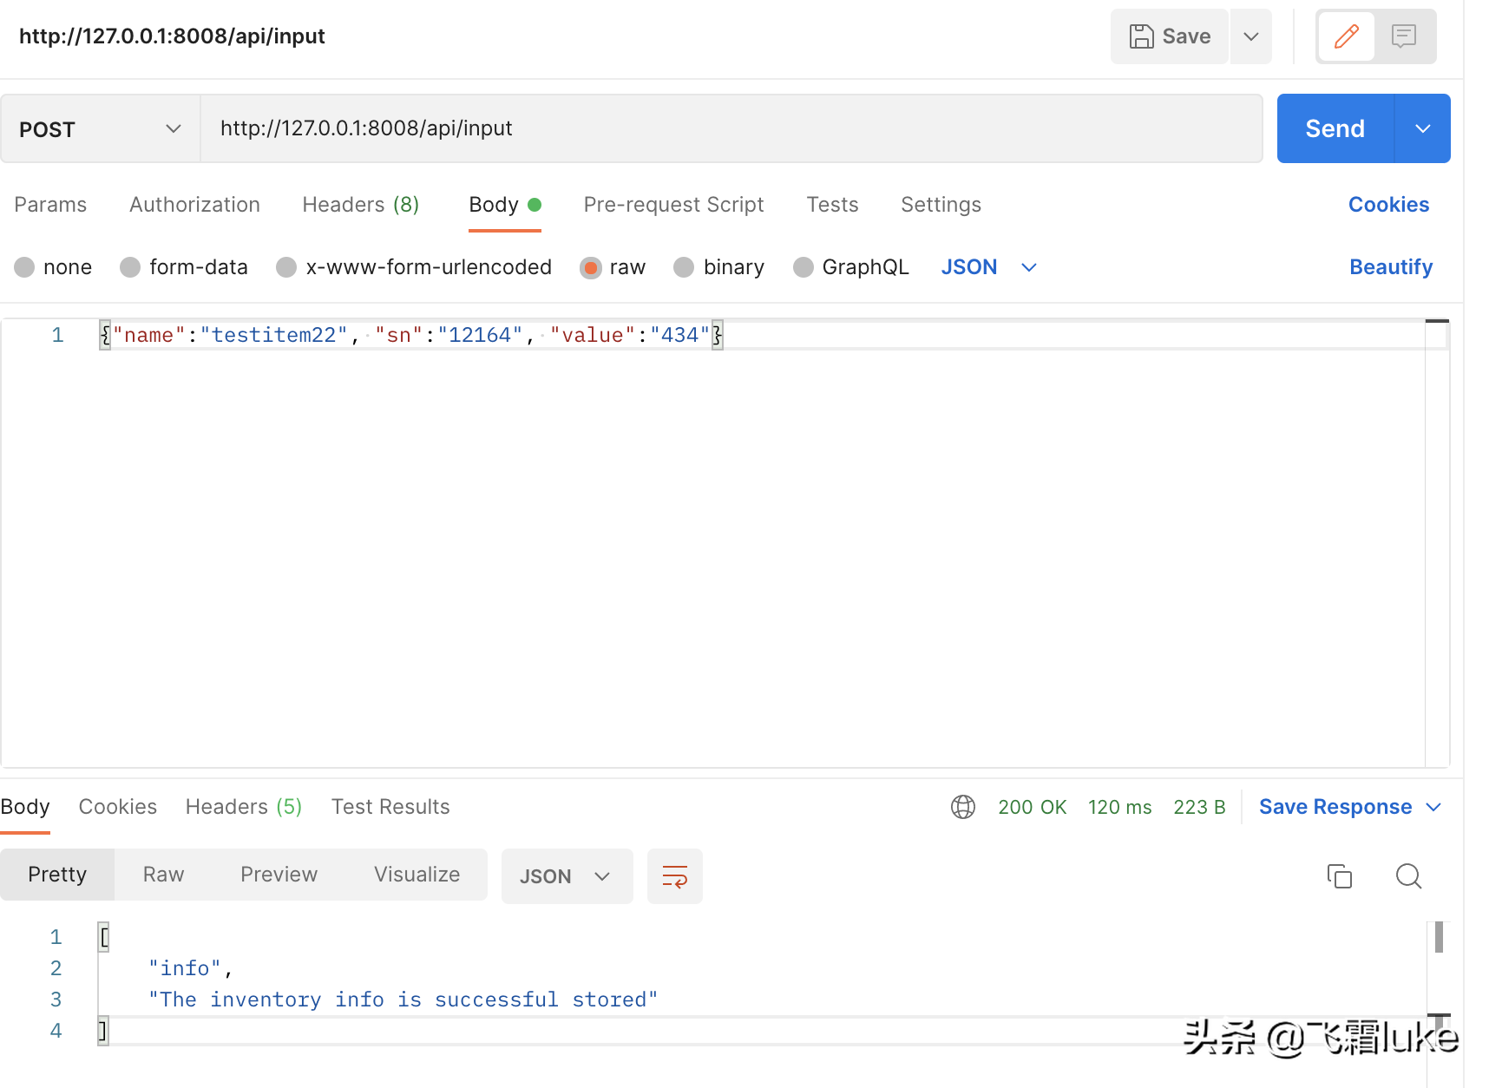Copy the response with the copy icon
Image resolution: width=1489 pixels, height=1088 pixels.
tap(1339, 876)
